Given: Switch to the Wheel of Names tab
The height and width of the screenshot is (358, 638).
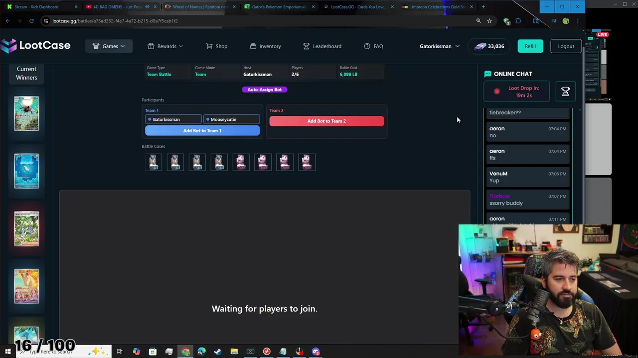Looking at the screenshot, I should [x=199, y=7].
